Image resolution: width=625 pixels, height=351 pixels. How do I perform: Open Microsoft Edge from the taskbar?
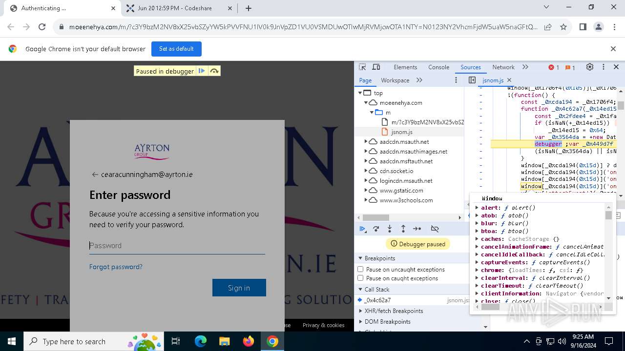click(201, 341)
